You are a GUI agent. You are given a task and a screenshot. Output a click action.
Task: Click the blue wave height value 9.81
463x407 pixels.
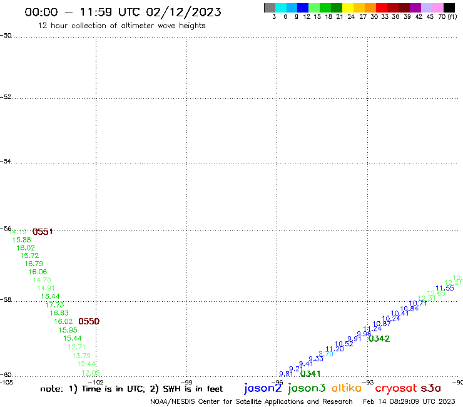(x=286, y=374)
